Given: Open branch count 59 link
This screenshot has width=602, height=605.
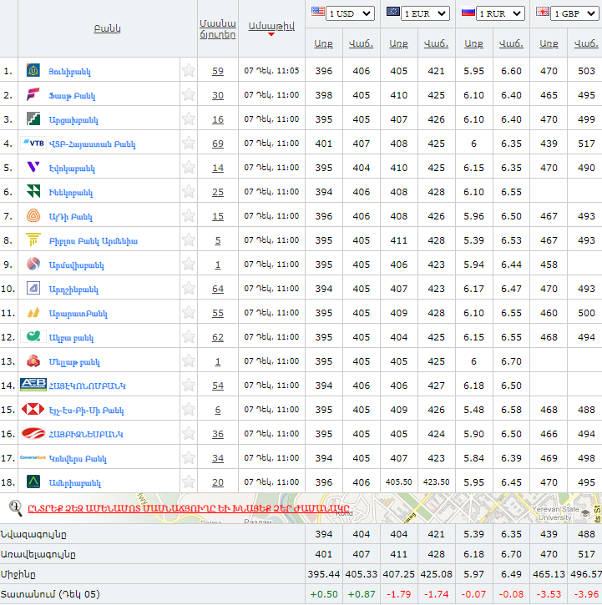Looking at the screenshot, I should 218,71.
